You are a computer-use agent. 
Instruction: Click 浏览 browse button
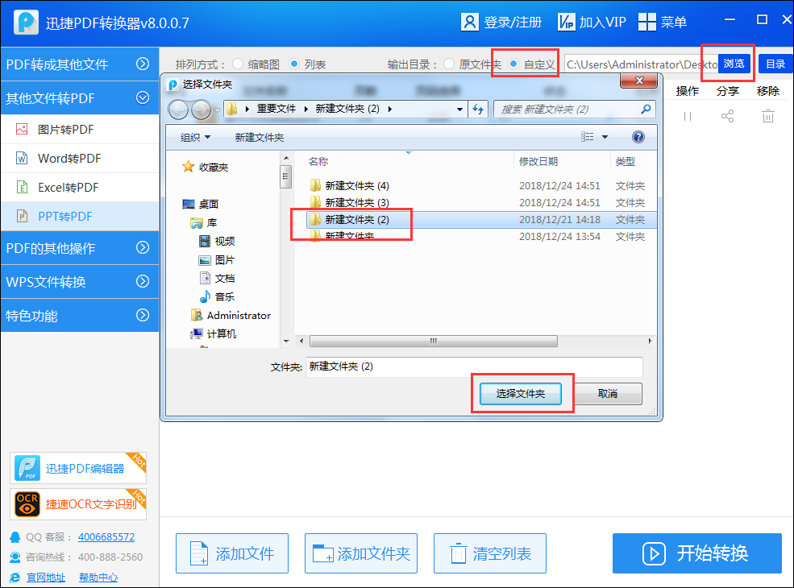tap(734, 64)
